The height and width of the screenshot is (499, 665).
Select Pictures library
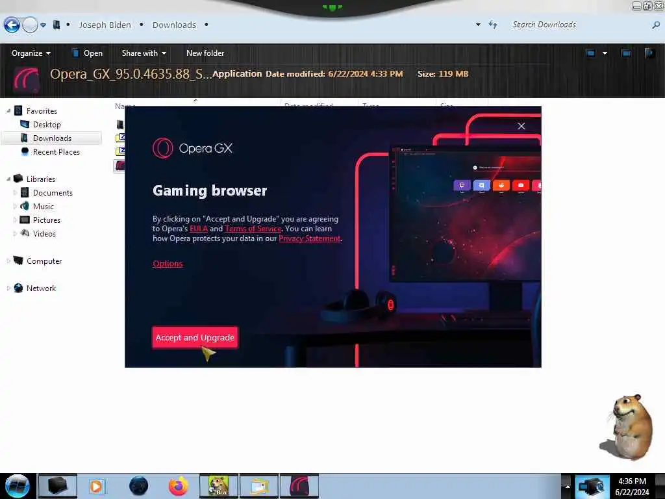pyautogui.click(x=47, y=220)
